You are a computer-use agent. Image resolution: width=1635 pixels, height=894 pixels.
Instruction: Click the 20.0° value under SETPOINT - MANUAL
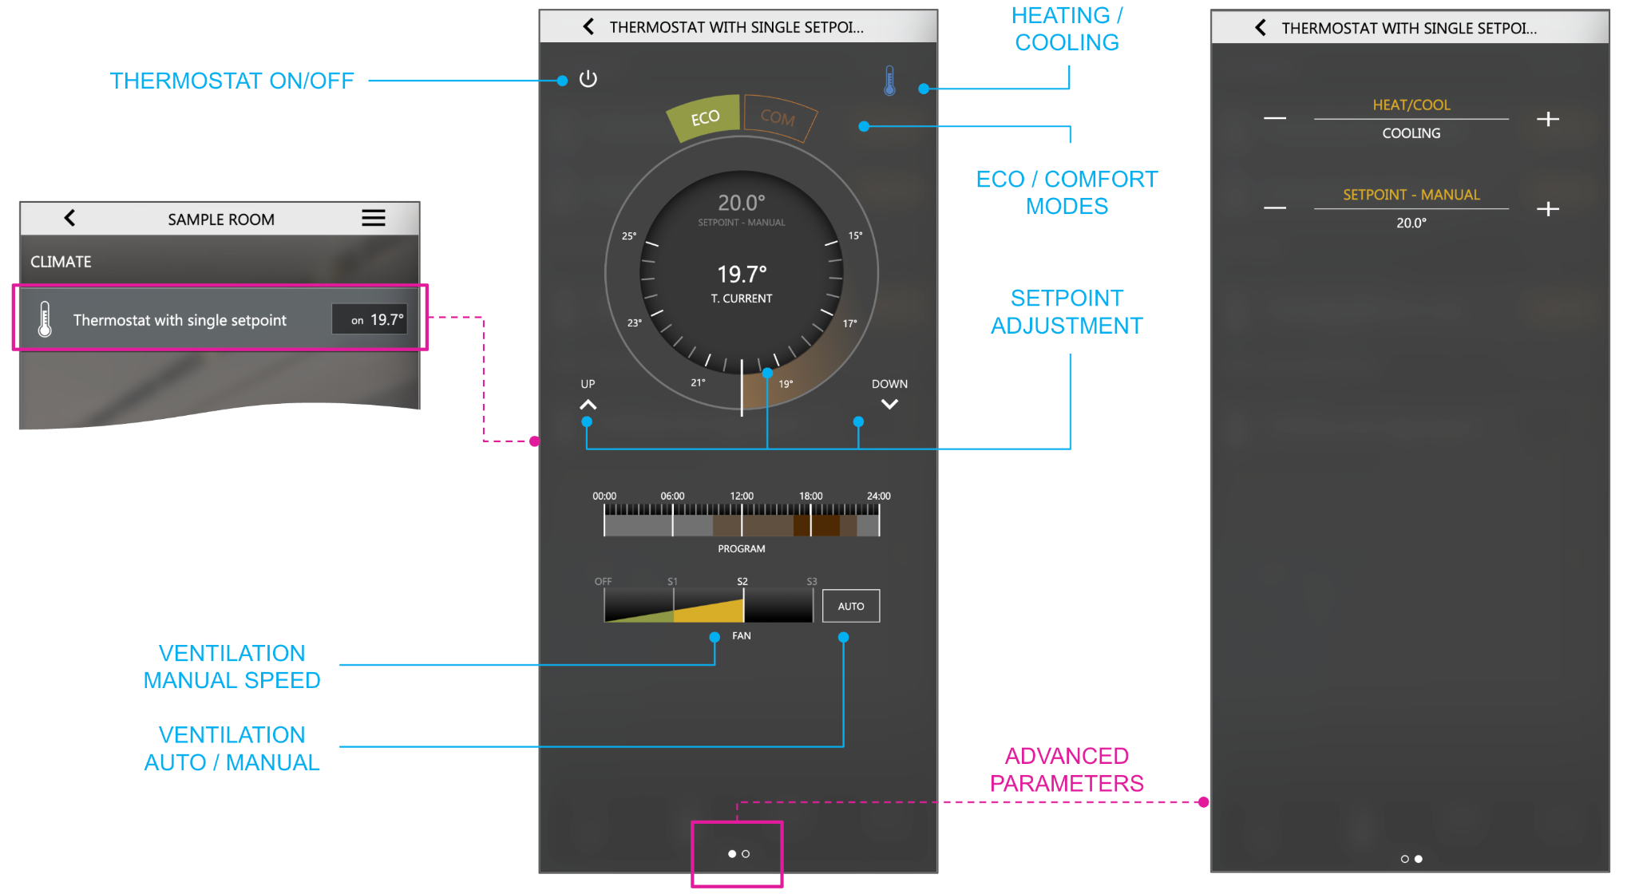coord(1411,223)
